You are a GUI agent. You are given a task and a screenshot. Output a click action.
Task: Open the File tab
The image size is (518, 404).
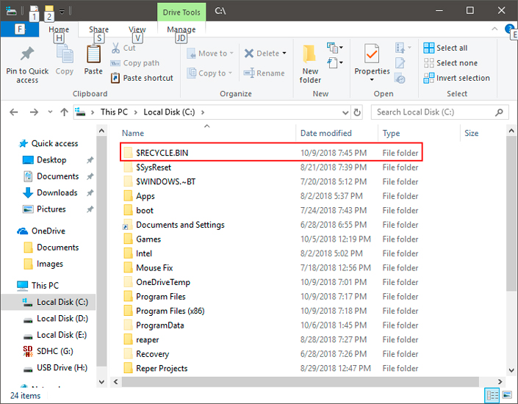[20, 29]
